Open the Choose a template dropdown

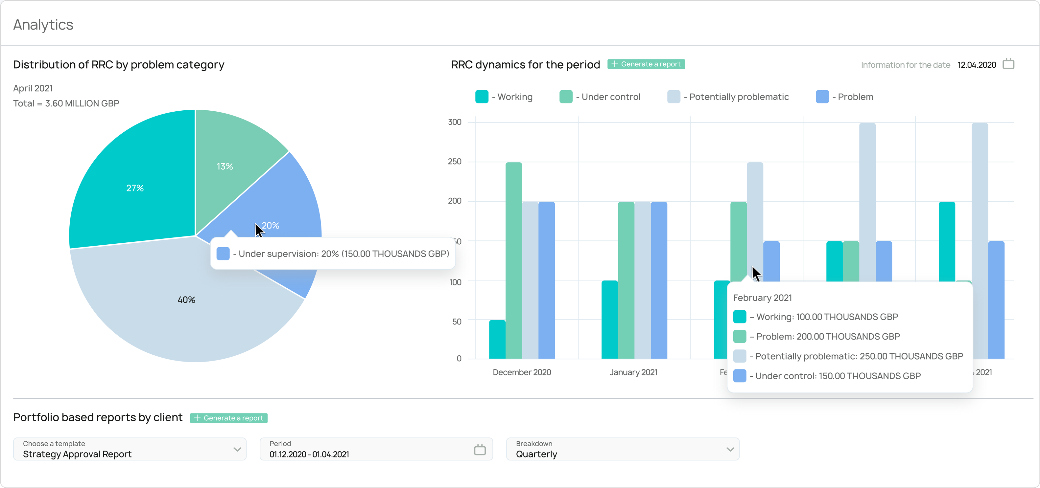(x=129, y=449)
